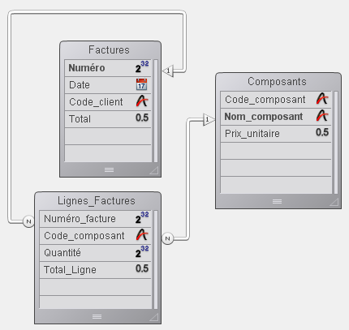Image resolution: width=349 pixels, height=330 pixels.
Task: Click the integer icon beside Quantité
Action: 142,252
